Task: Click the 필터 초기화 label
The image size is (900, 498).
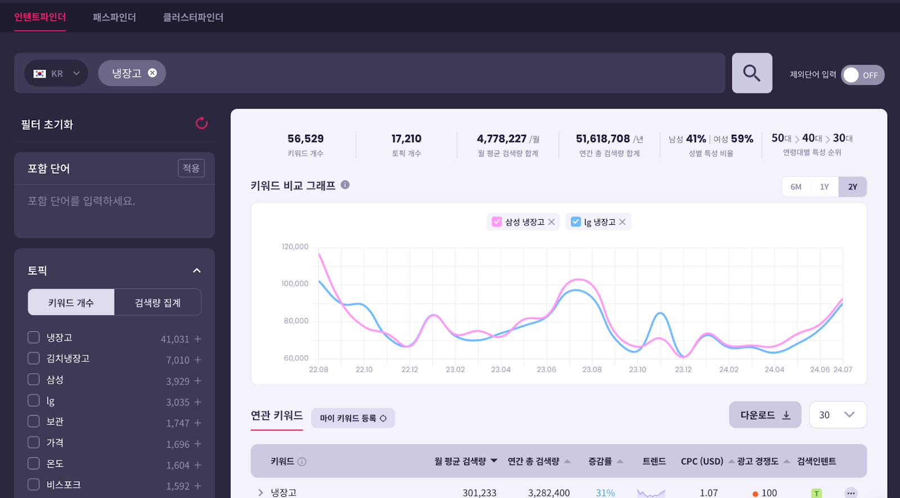Action: point(47,124)
